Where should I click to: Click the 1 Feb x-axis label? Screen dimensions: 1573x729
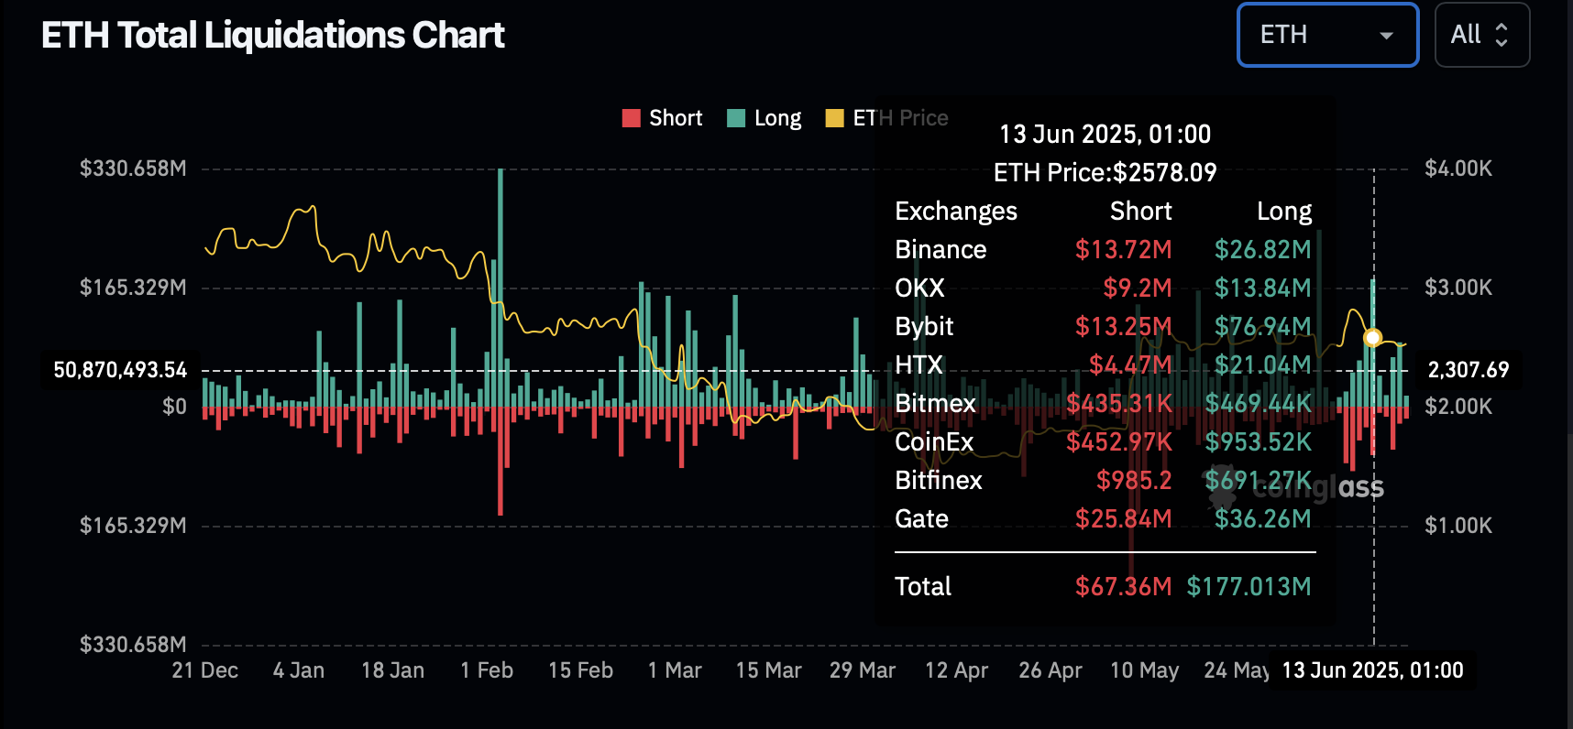[487, 670]
